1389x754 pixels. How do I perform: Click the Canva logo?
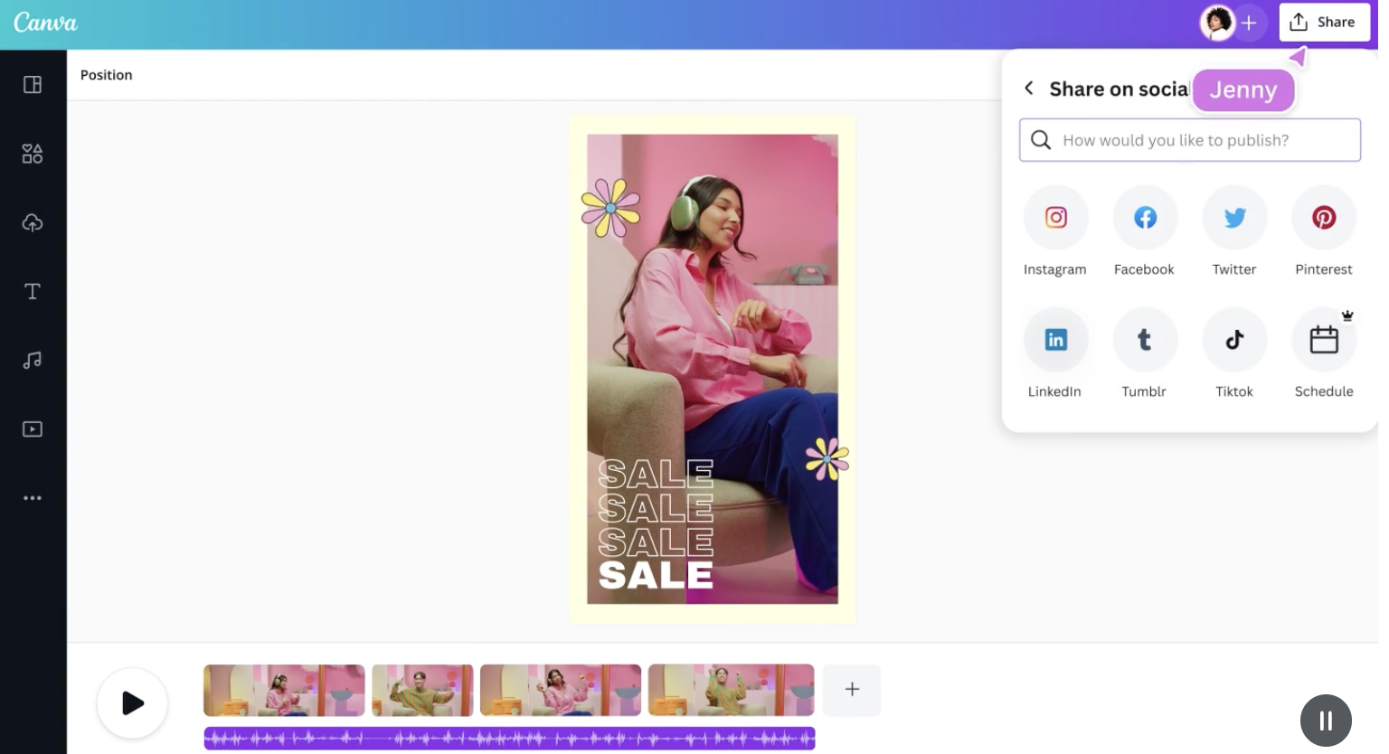coord(45,23)
